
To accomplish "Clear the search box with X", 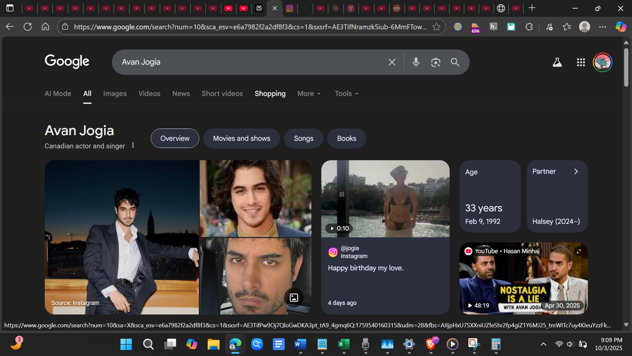I will click(x=392, y=62).
